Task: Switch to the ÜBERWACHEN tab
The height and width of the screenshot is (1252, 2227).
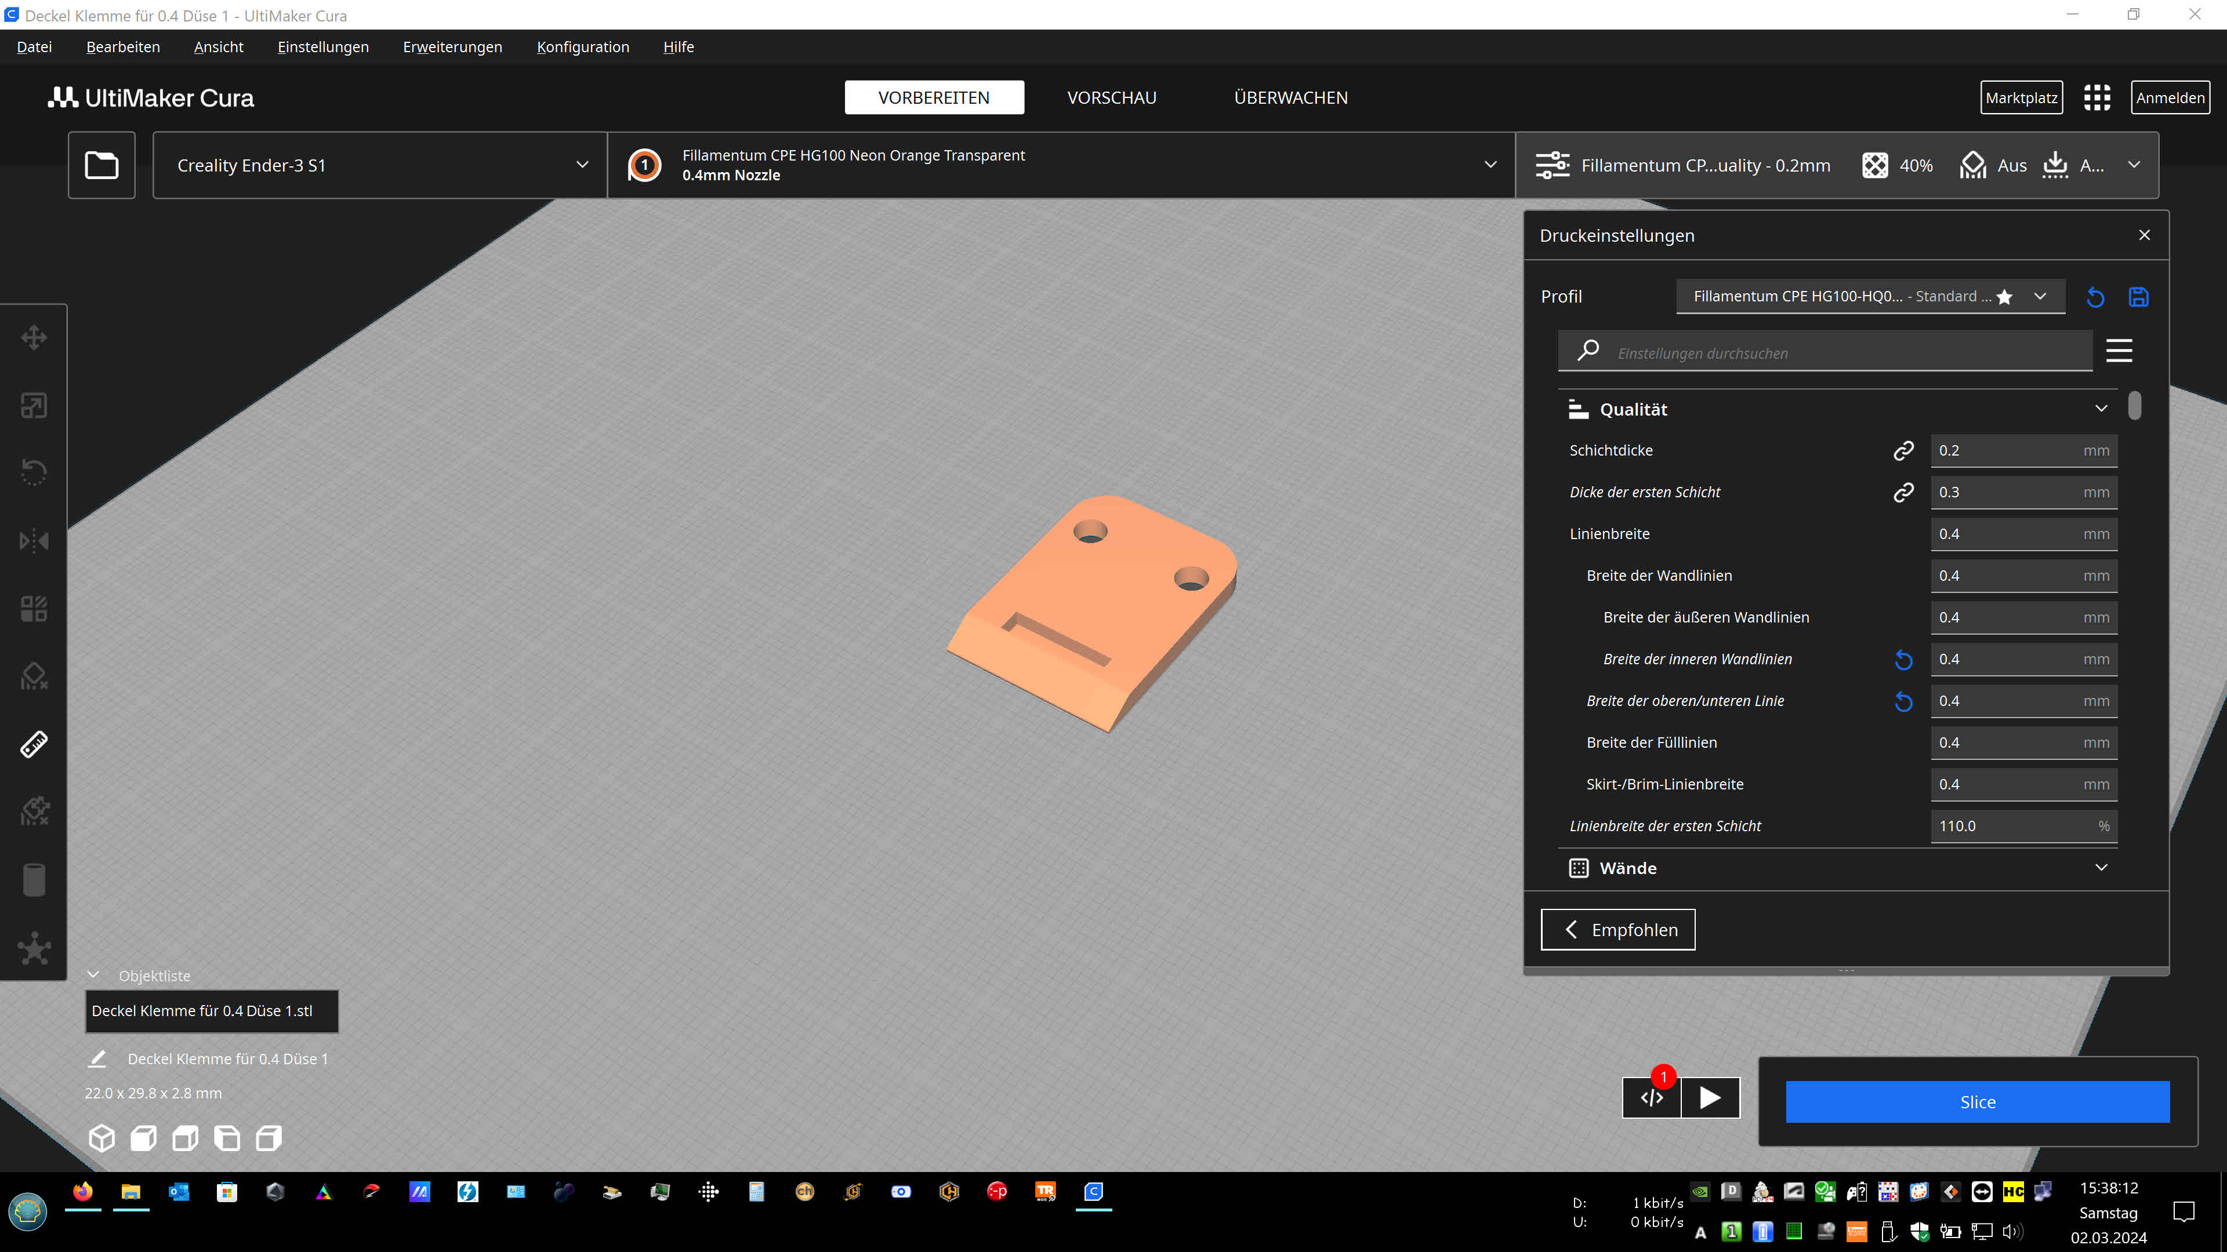Action: [x=1291, y=97]
